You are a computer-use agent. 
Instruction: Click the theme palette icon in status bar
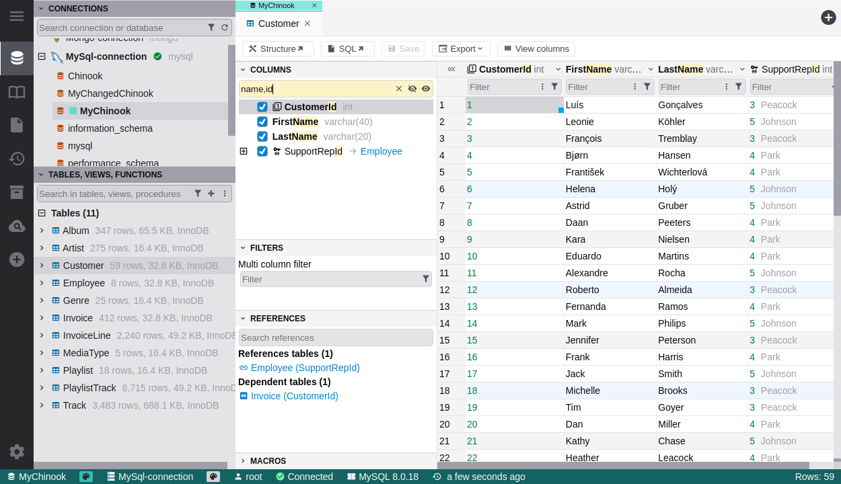click(x=86, y=477)
